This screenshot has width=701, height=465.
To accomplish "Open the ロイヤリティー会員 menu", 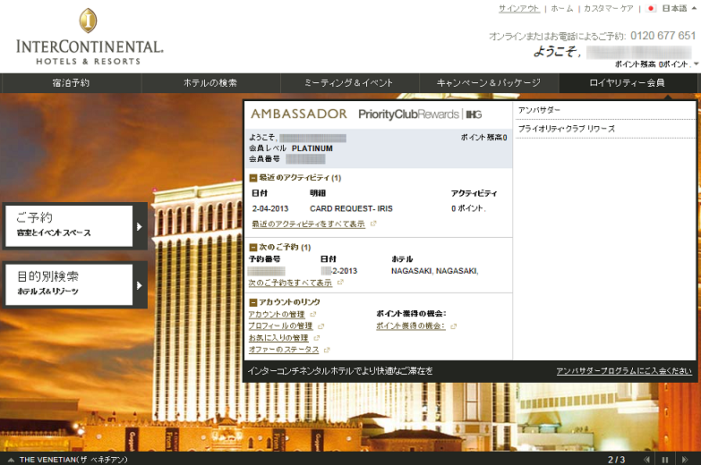I will coord(628,83).
